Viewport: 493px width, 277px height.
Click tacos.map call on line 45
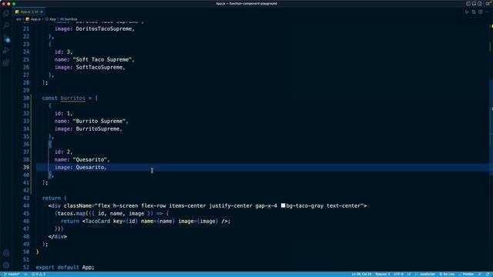tap(72, 213)
